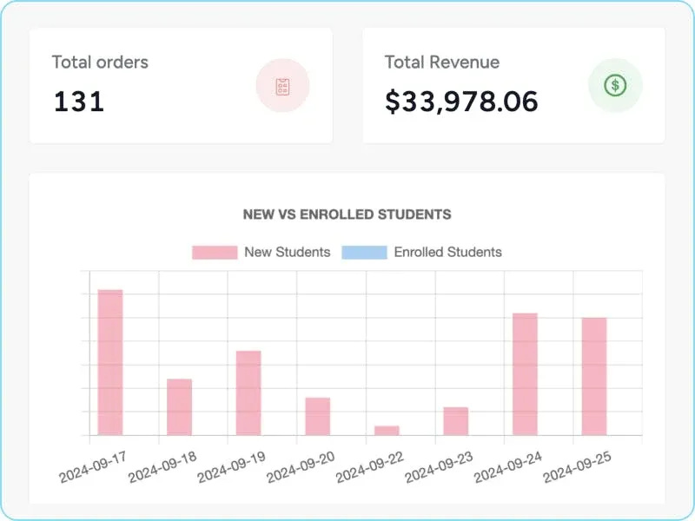Click the blue Enrolled Students legend swatch
The image size is (695, 521).
click(364, 252)
